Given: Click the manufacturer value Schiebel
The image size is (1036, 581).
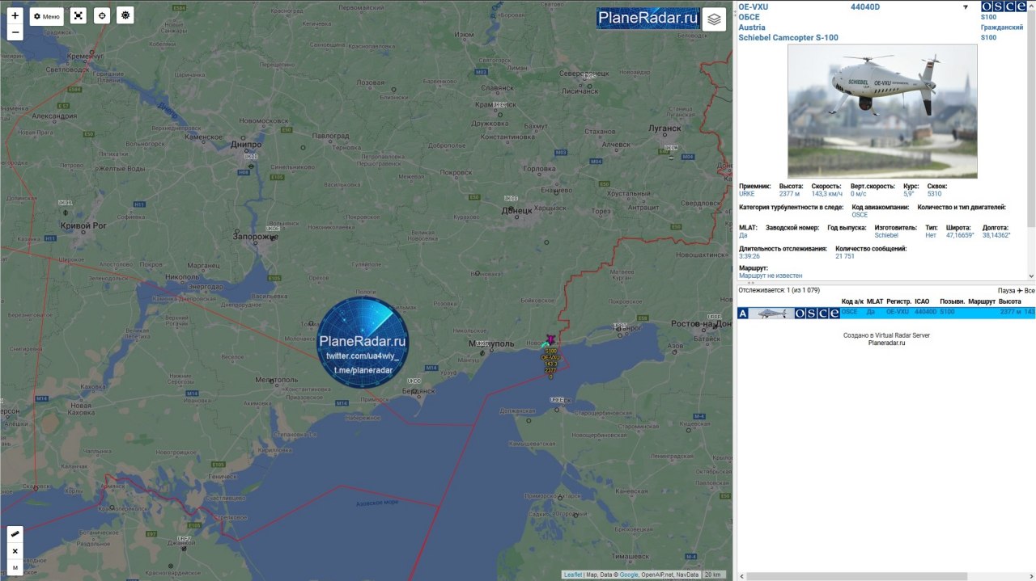Looking at the screenshot, I should point(886,235).
